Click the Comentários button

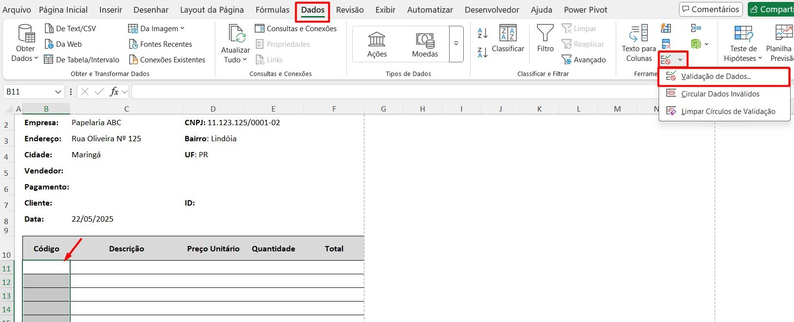(x=711, y=9)
